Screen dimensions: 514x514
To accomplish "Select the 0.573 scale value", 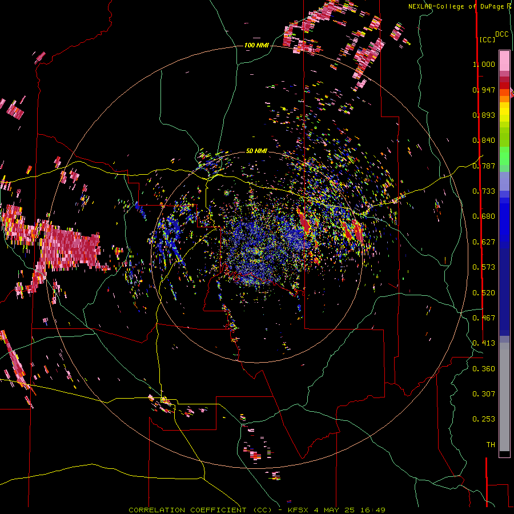I will tap(484, 267).
